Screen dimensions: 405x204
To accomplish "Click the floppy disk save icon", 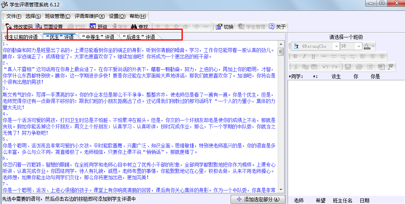I will point(348,67).
